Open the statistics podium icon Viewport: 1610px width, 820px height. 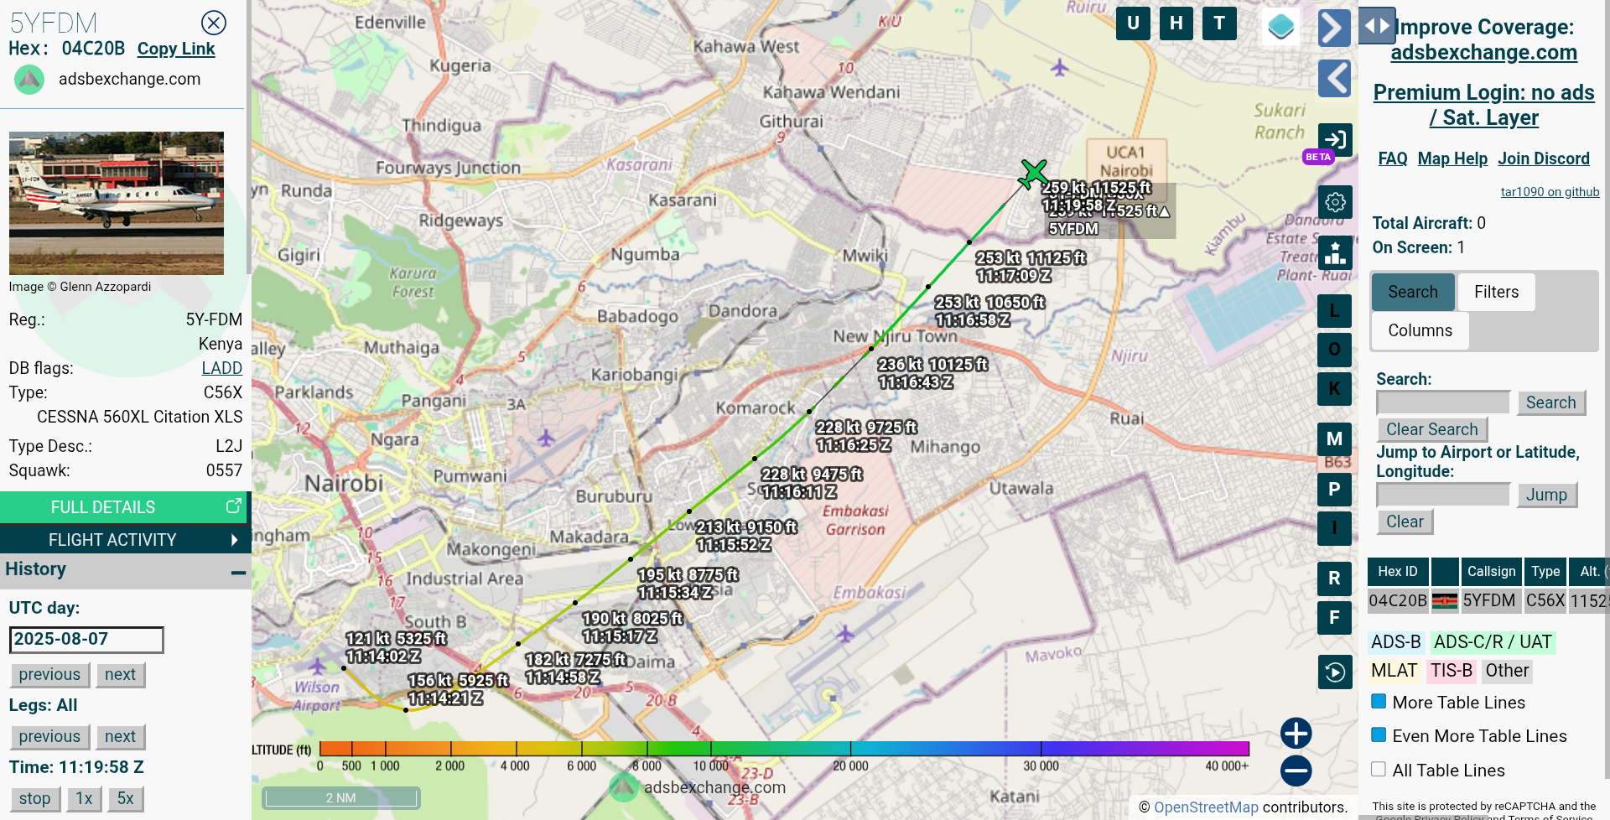coord(1335,252)
